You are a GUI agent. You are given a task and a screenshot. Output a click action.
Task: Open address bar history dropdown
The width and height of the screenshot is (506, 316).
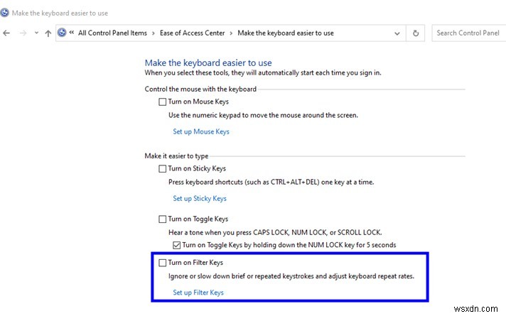point(397,33)
